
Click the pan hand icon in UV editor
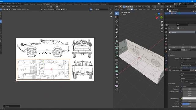pyautogui.click(x=111, y=16)
